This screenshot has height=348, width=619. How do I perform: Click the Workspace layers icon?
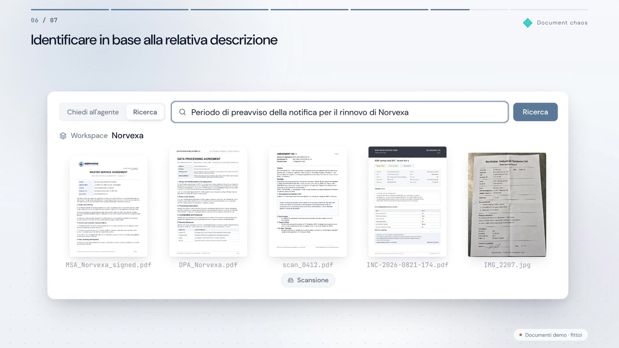click(x=63, y=136)
